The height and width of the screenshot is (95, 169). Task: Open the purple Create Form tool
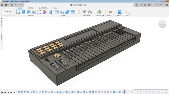[45, 12]
